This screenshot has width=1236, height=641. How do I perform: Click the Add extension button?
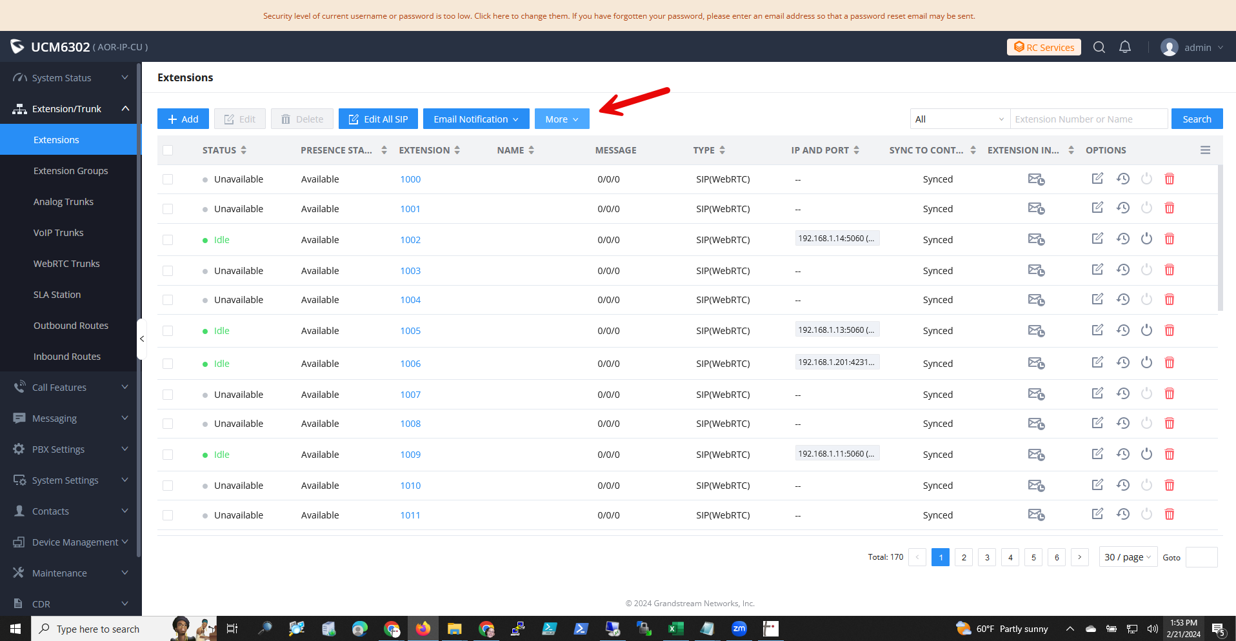[183, 119]
